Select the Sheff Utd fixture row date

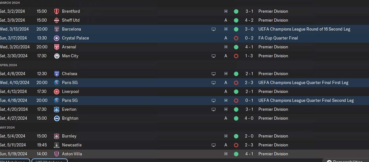(x=12, y=20)
